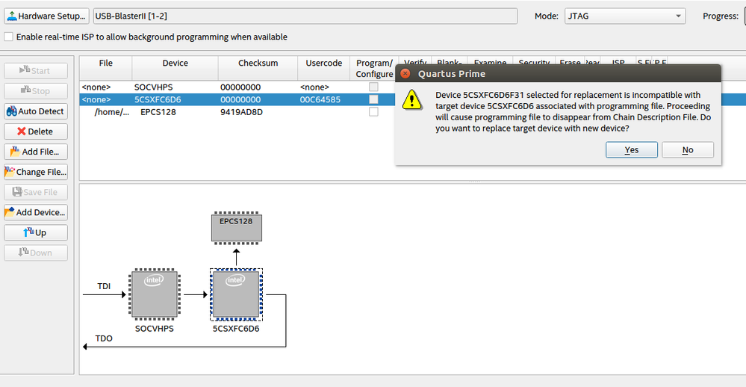This screenshot has height=387, width=746.
Task: Click the Progress label
Action: pyautogui.click(x=721, y=16)
